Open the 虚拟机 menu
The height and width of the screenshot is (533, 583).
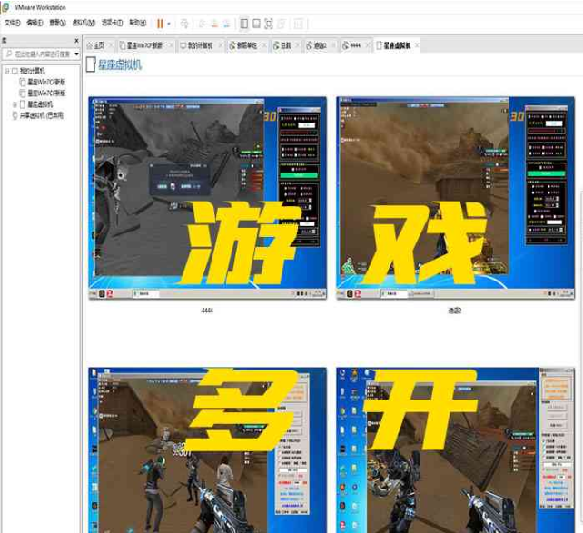(x=83, y=23)
